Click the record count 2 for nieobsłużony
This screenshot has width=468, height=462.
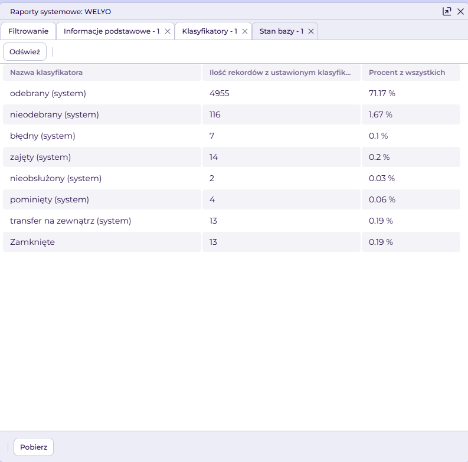click(x=212, y=178)
